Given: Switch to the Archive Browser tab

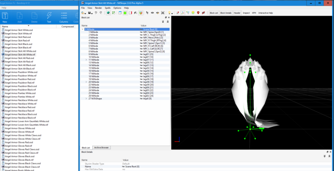Looking at the screenshot, I should click(102, 147).
